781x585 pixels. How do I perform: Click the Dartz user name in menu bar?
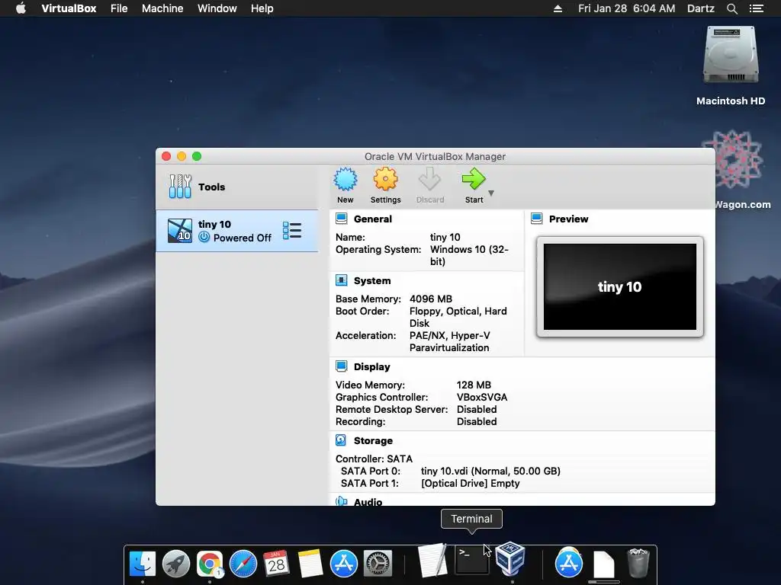pyautogui.click(x=700, y=8)
